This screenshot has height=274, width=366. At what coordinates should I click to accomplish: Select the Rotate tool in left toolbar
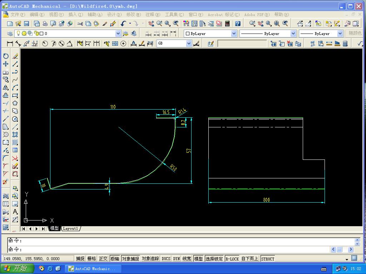click(6, 56)
